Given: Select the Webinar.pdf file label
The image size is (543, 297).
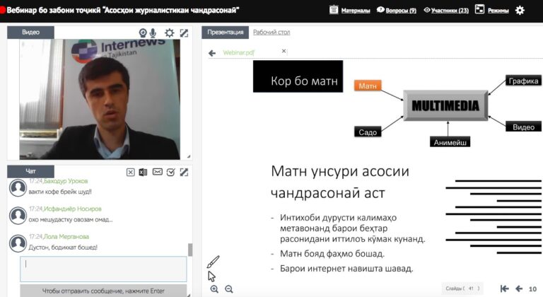Looking at the screenshot, I should click(x=238, y=52).
